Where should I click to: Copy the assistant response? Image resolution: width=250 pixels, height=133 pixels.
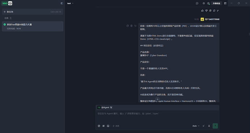tap(210, 11)
